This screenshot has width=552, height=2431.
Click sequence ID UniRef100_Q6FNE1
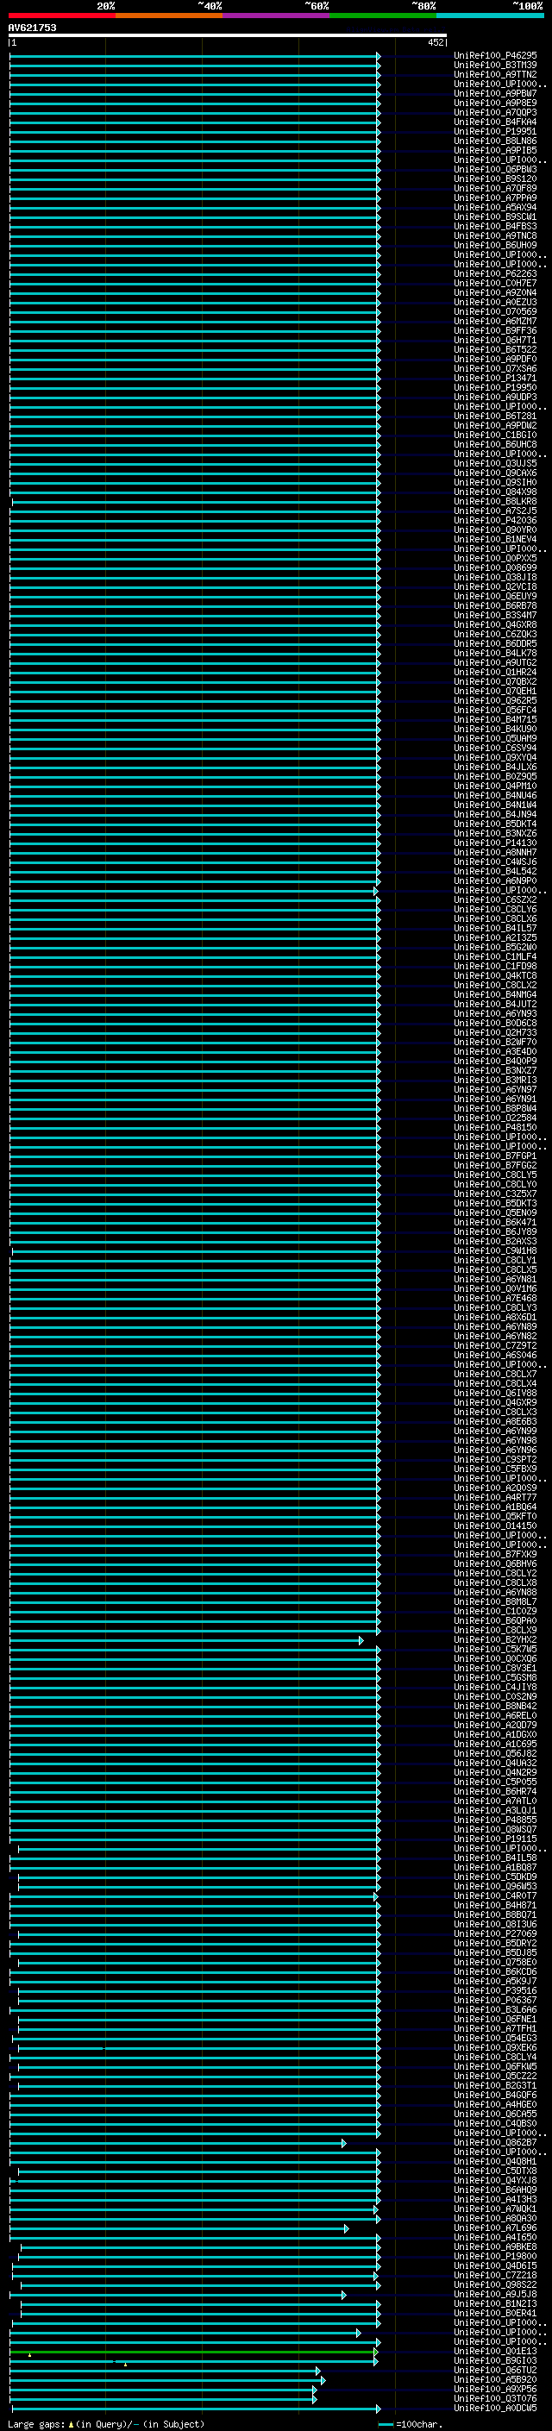(495, 2019)
